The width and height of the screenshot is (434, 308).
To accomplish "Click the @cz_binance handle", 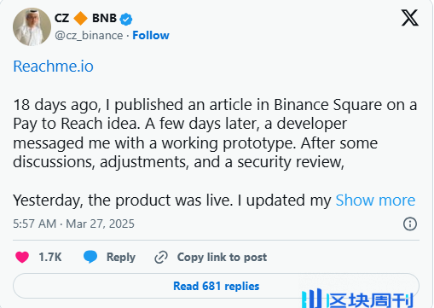I will click(89, 36).
